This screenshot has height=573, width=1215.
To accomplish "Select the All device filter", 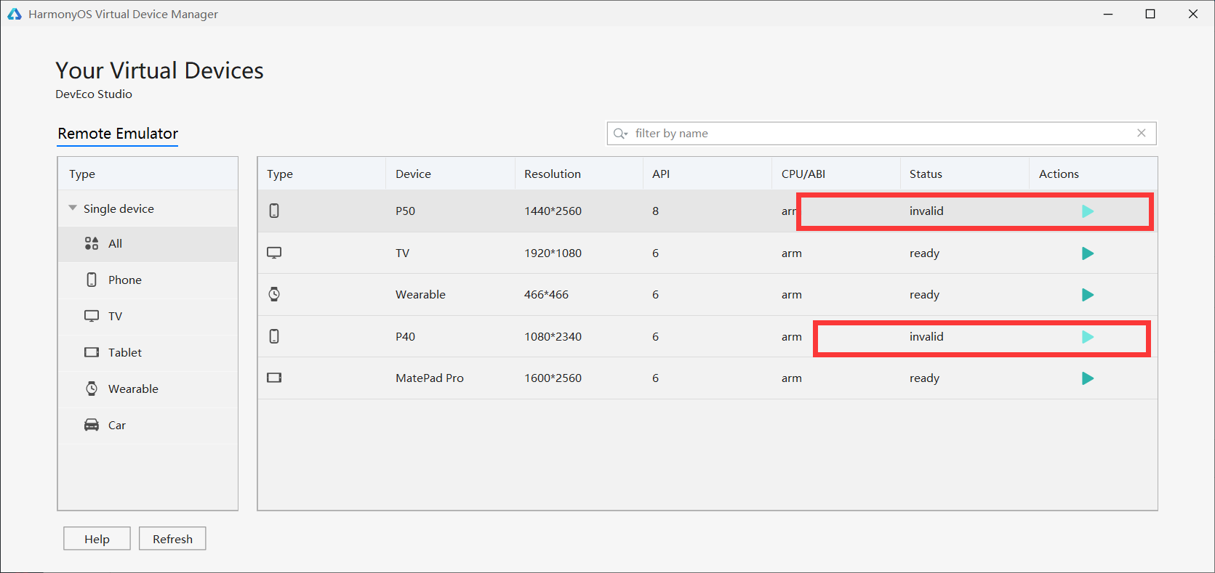I will click(x=148, y=244).
